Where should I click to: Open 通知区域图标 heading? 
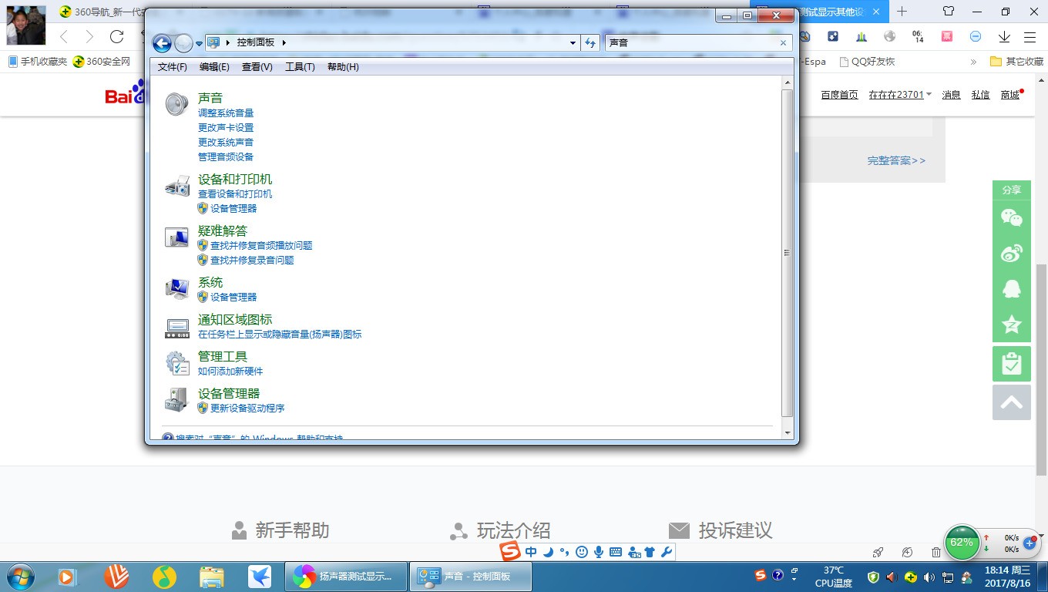(x=235, y=320)
